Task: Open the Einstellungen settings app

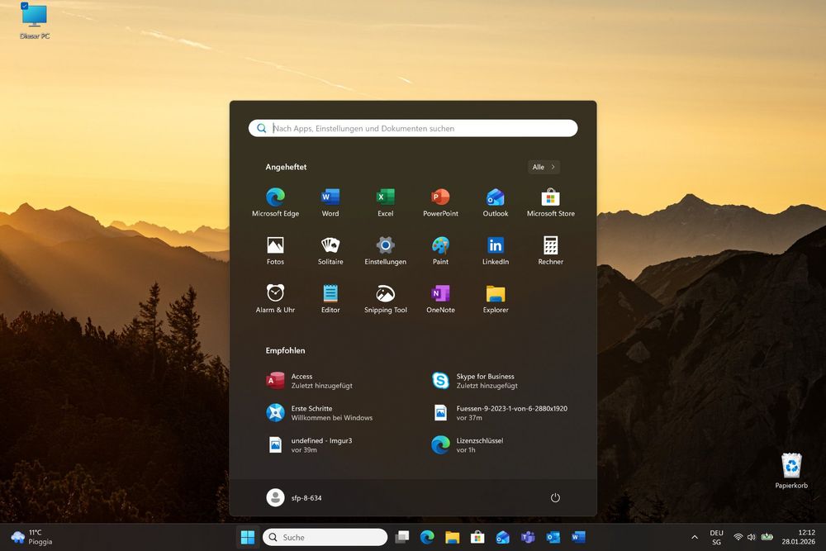Action: (385, 245)
